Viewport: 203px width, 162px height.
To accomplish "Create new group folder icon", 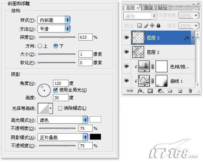I will click(x=170, y=91).
